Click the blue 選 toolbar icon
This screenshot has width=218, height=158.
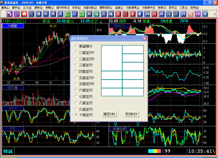tap(60, 14)
